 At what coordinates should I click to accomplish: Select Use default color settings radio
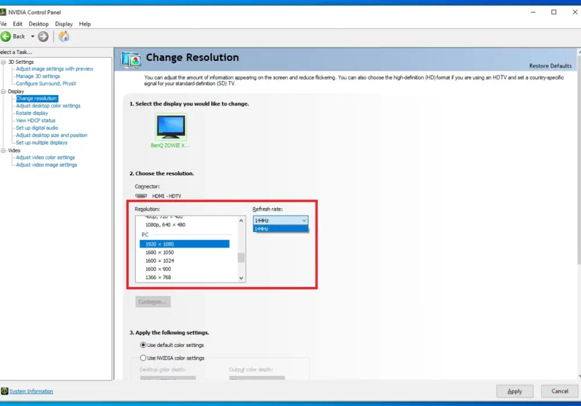(143, 345)
